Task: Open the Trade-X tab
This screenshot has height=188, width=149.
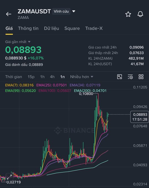Action: tap(94, 28)
